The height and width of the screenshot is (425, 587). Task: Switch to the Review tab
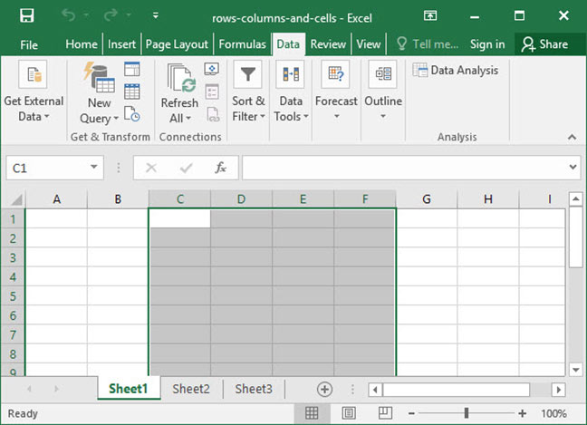(x=328, y=44)
